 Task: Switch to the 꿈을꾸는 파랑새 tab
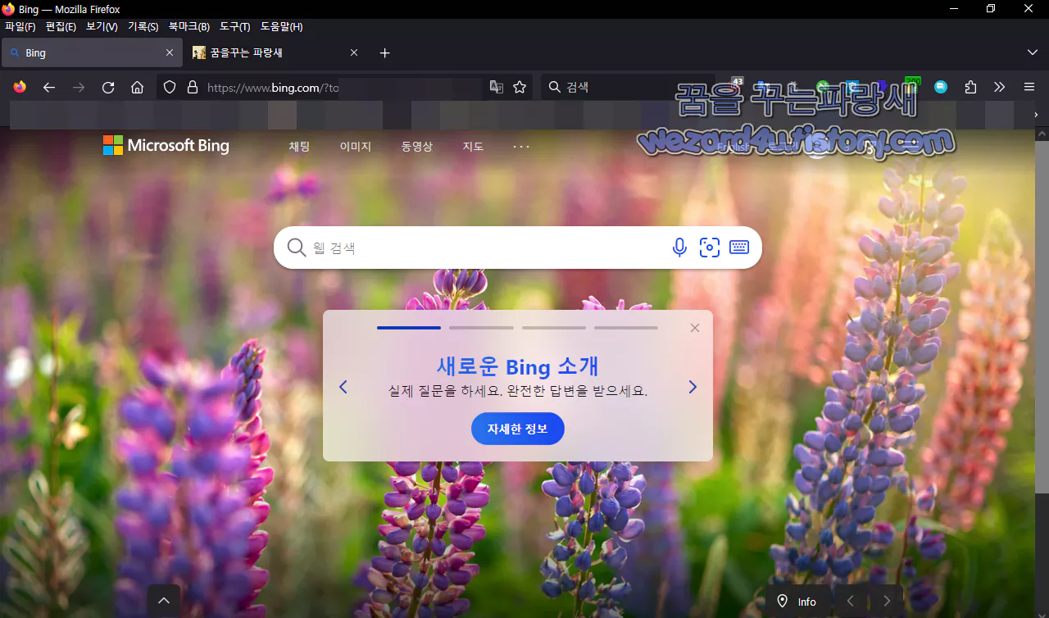tap(275, 52)
